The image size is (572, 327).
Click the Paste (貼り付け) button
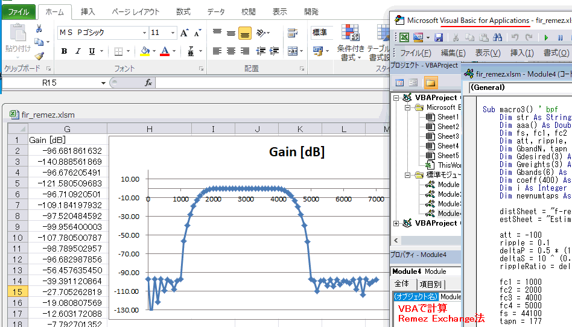tap(17, 40)
